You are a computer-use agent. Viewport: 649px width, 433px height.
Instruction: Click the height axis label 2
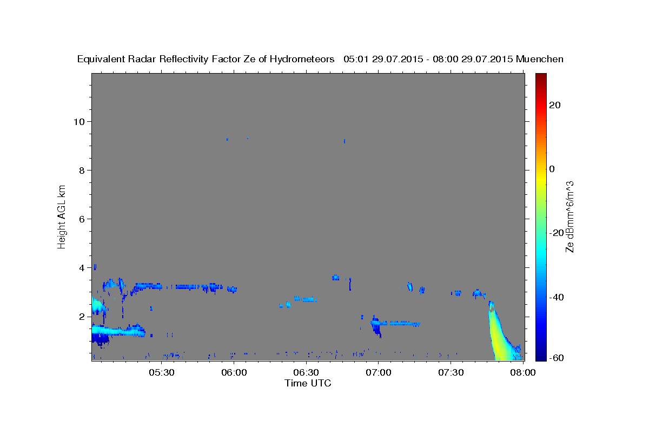pos(81,316)
